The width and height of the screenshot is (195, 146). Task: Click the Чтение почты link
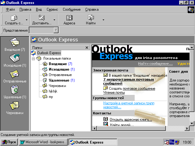[114, 92]
